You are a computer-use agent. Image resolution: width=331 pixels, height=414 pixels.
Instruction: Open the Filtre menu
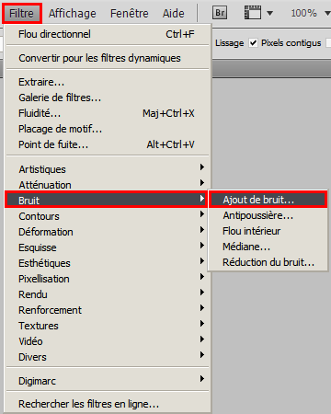[21, 13]
